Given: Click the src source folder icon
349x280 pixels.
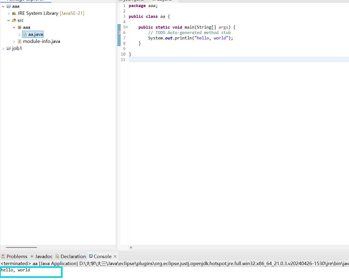Looking at the screenshot, I should point(14,20).
